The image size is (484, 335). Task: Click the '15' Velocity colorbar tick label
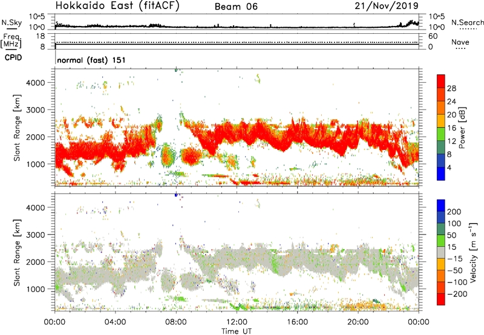coord(451,247)
